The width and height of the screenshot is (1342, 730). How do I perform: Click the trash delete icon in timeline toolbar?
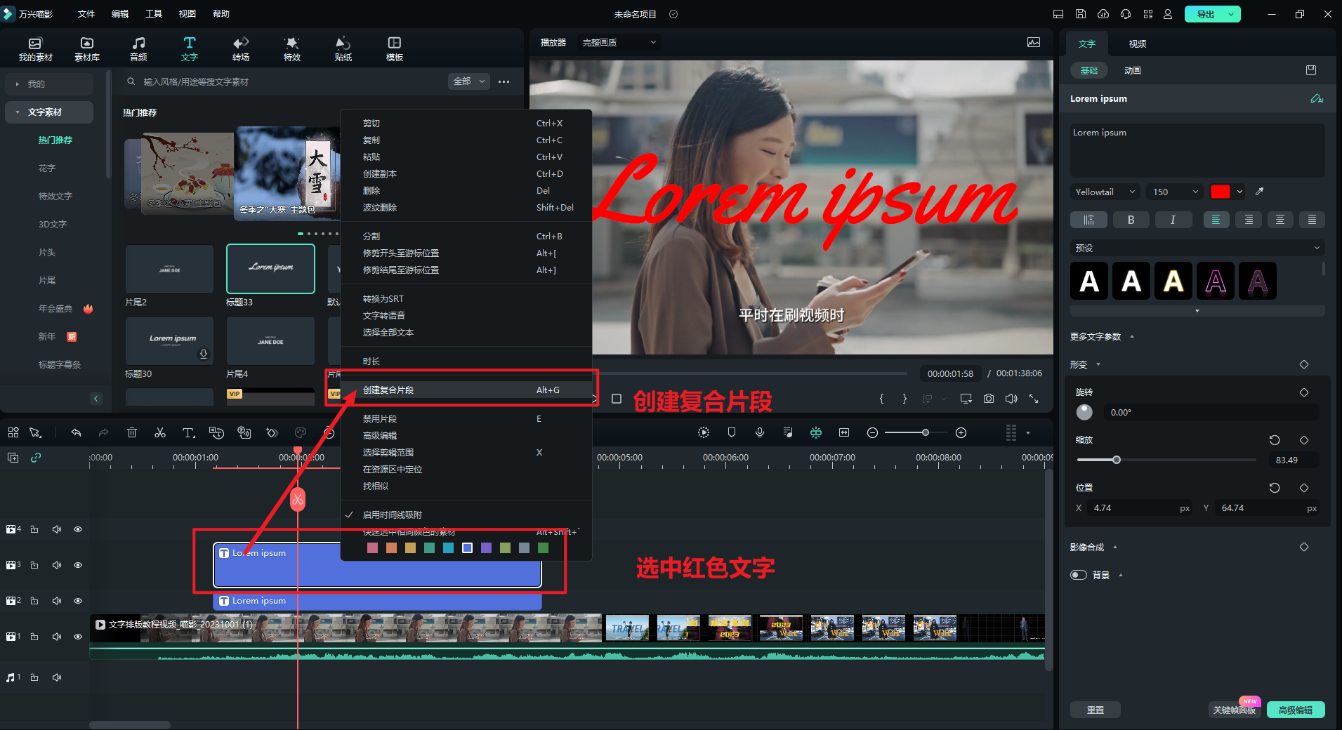click(x=132, y=433)
